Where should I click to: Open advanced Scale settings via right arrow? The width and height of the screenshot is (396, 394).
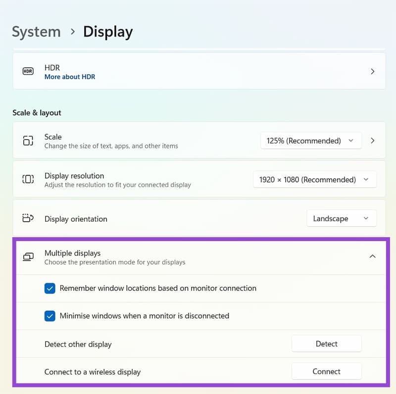pos(373,140)
